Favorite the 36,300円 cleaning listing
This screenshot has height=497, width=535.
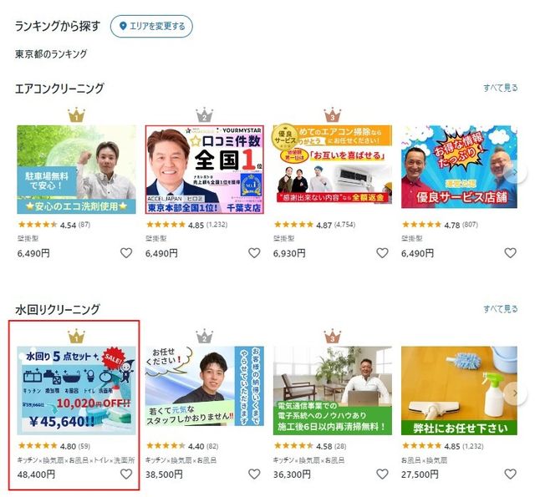[382, 474]
